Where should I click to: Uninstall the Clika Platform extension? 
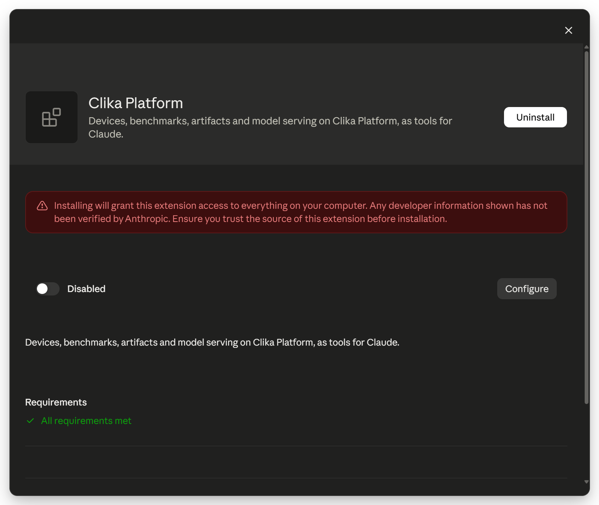pos(535,117)
